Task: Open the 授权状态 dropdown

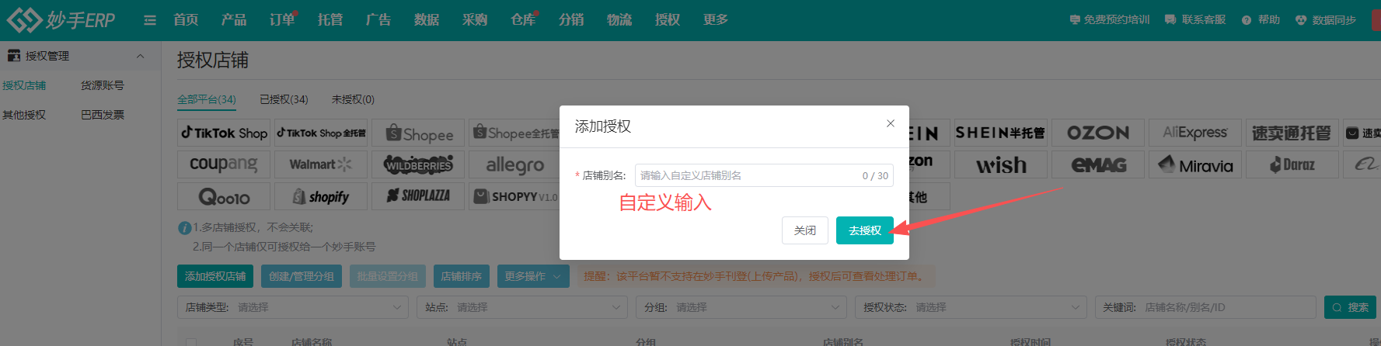Action: tap(971, 307)
